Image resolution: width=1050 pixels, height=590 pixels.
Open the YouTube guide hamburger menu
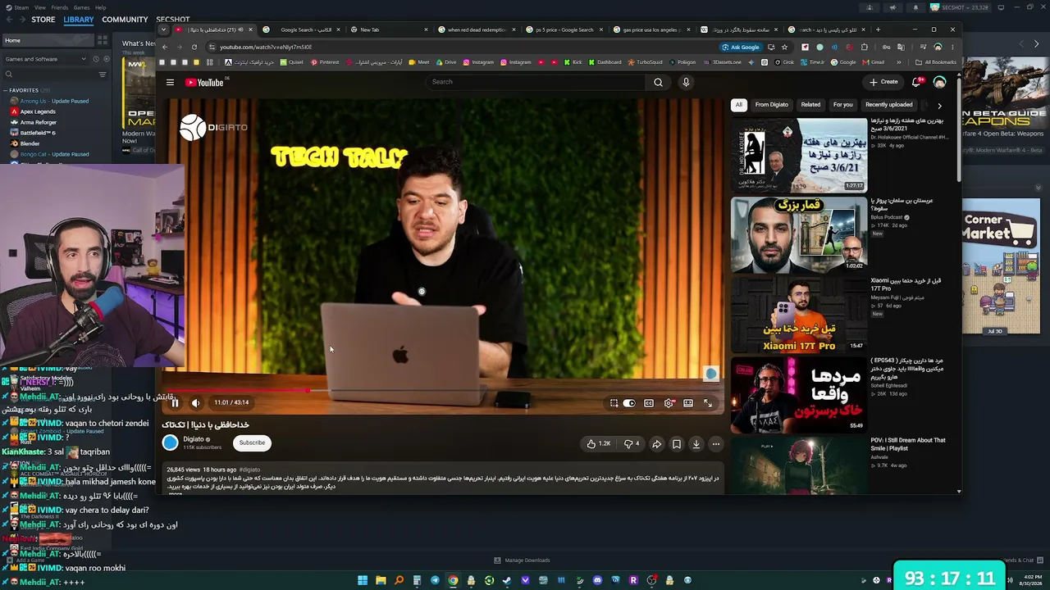click(x=170, y=82)
